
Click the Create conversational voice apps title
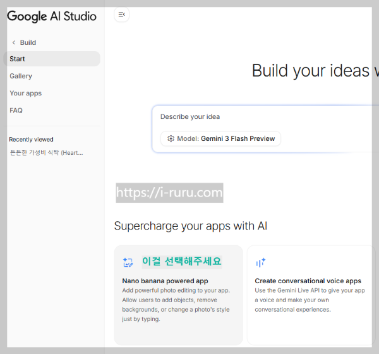point(308,281)
